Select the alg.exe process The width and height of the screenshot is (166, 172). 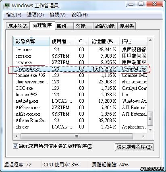coord(80,127)
